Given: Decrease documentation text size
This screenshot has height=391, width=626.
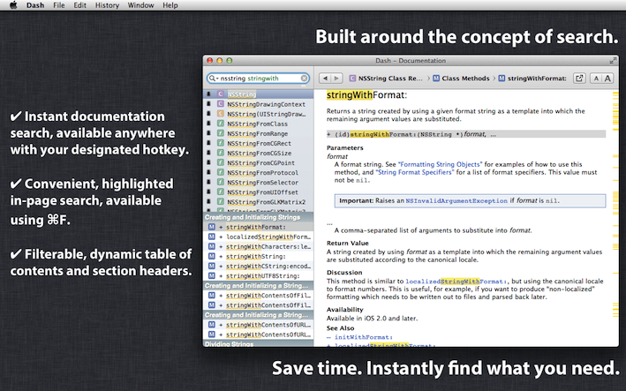Looking at the screenshot, I should (596, 79).
